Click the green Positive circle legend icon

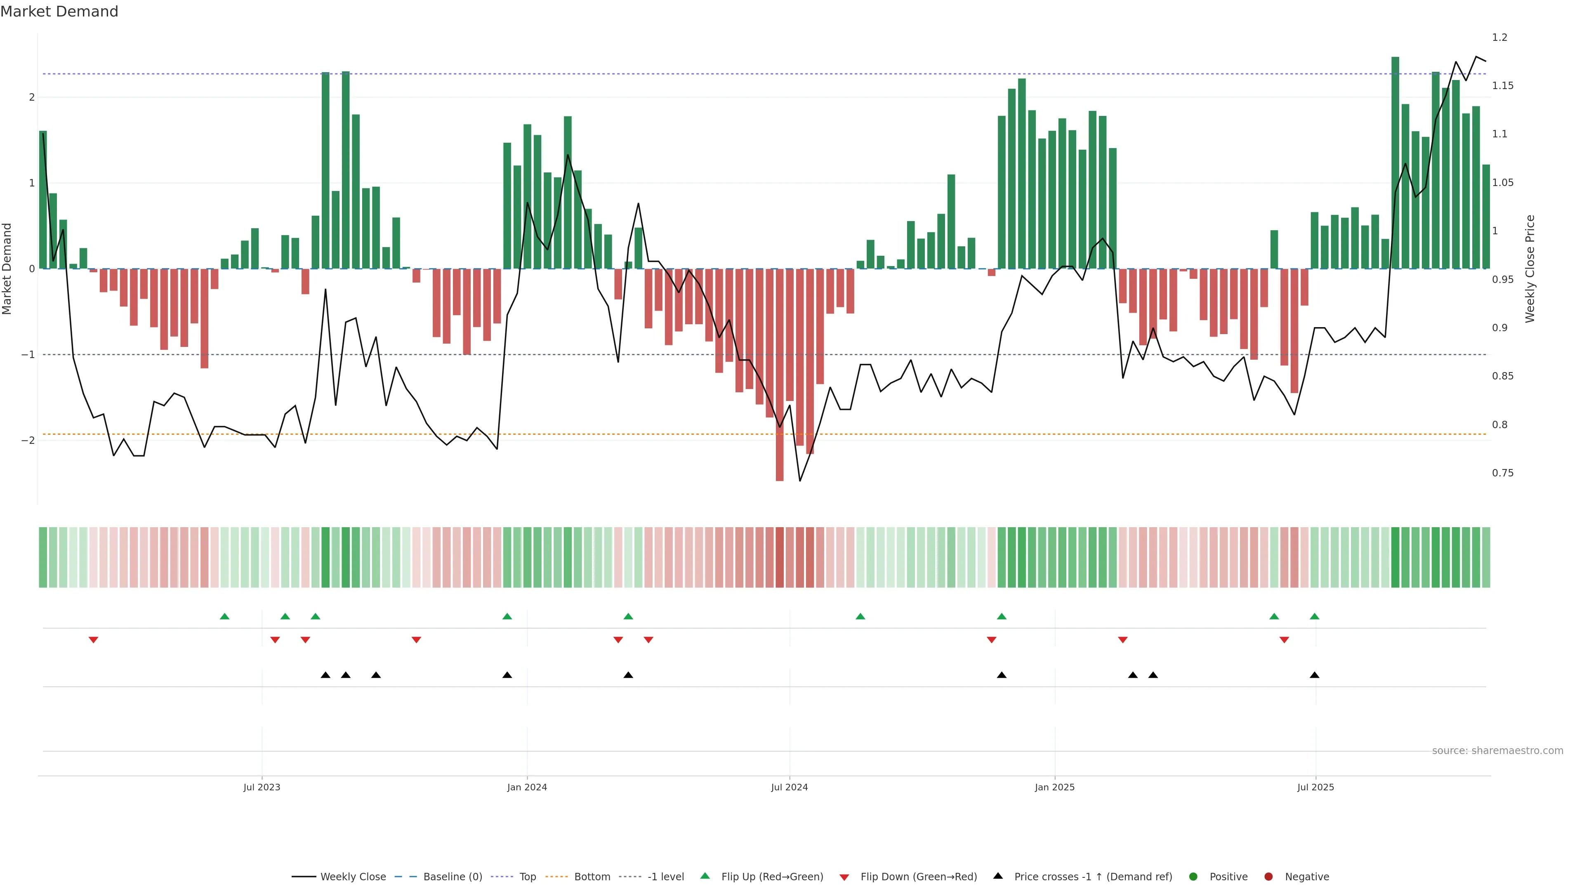pos(1193,876)
